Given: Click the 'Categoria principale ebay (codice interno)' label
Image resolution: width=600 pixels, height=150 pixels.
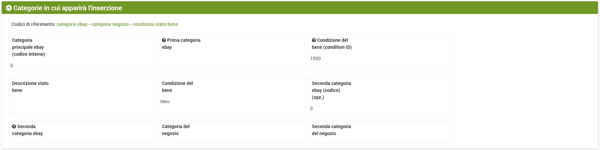Looking at the screenshot, I should [28, 47].
